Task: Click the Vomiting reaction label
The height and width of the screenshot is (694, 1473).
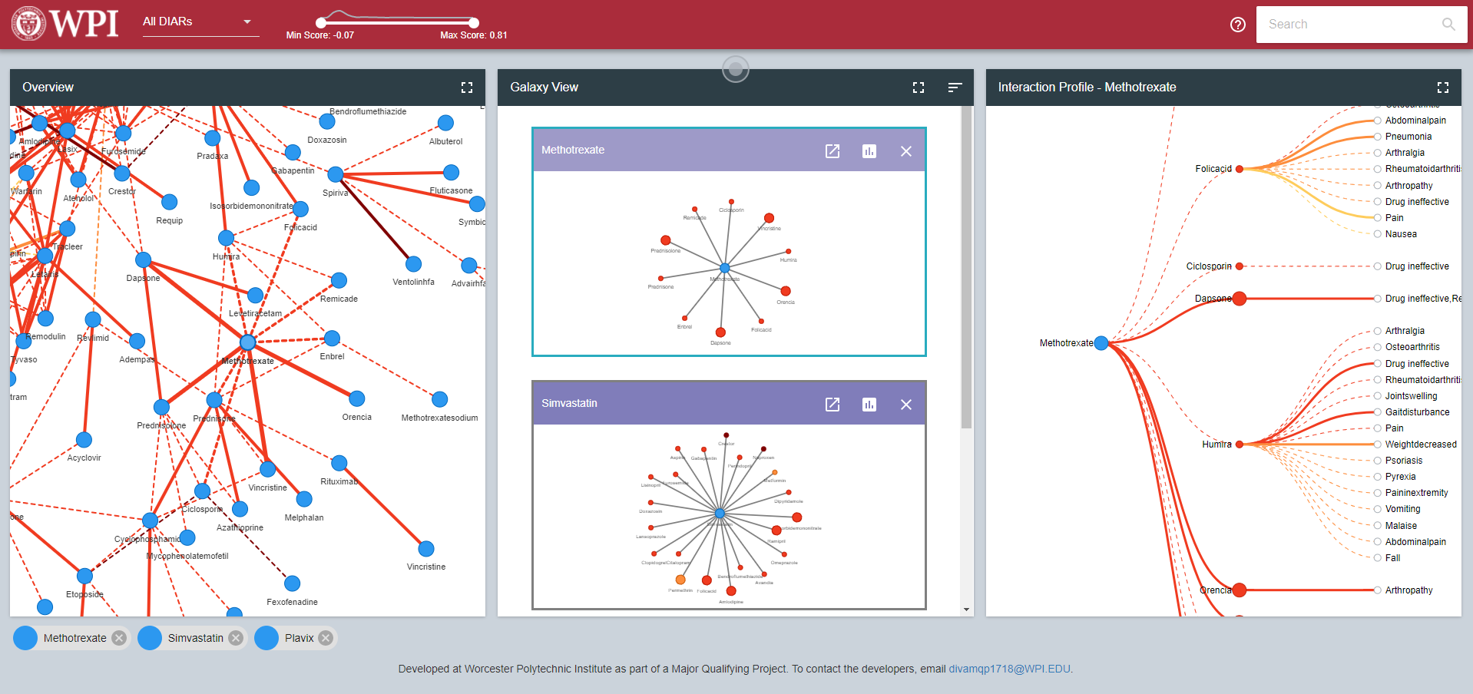Action: 1403,509
